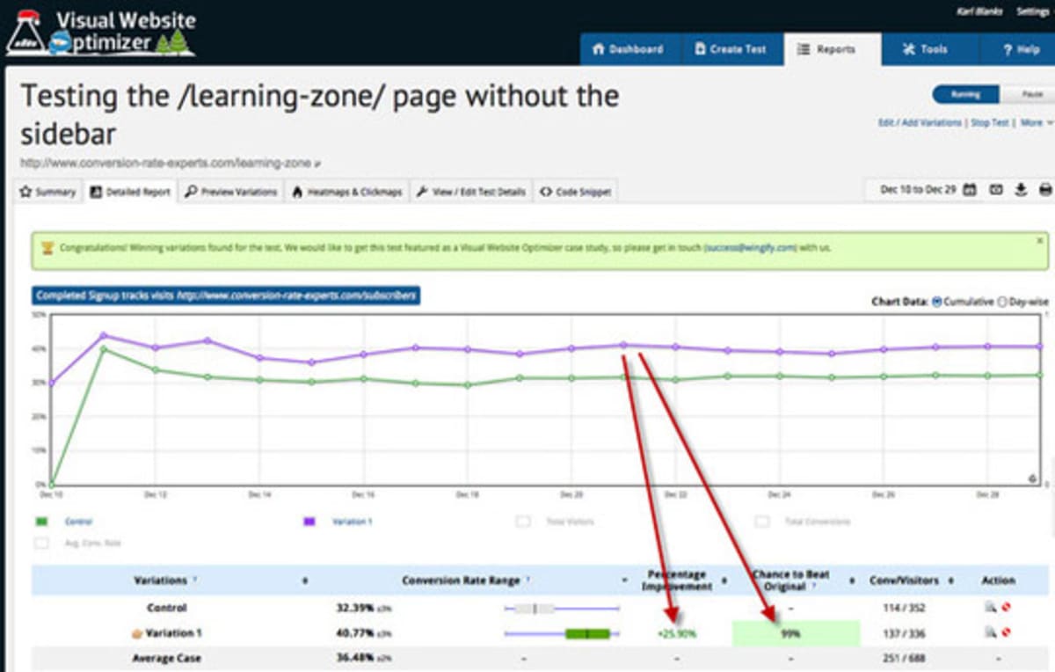Image resolution: width=1055 pixels, height=672 pixels.
Task: Click the conversion-rate-experts.com/learning-zone URL link
Action: click(165, 164)
